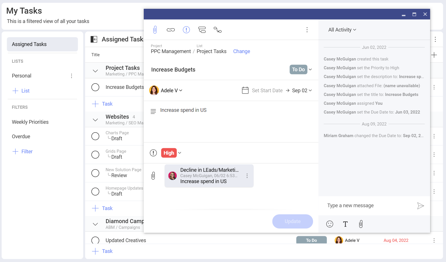Open text formatting in message box
This screenshot has height=262, width=446.
pos(345,224)
